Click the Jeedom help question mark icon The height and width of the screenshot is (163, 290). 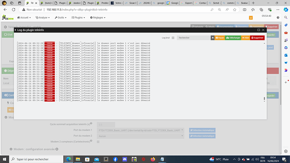coord(278,18)
